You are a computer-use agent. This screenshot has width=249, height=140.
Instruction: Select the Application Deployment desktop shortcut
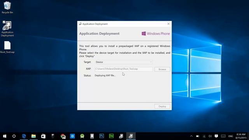pos(7,29)
